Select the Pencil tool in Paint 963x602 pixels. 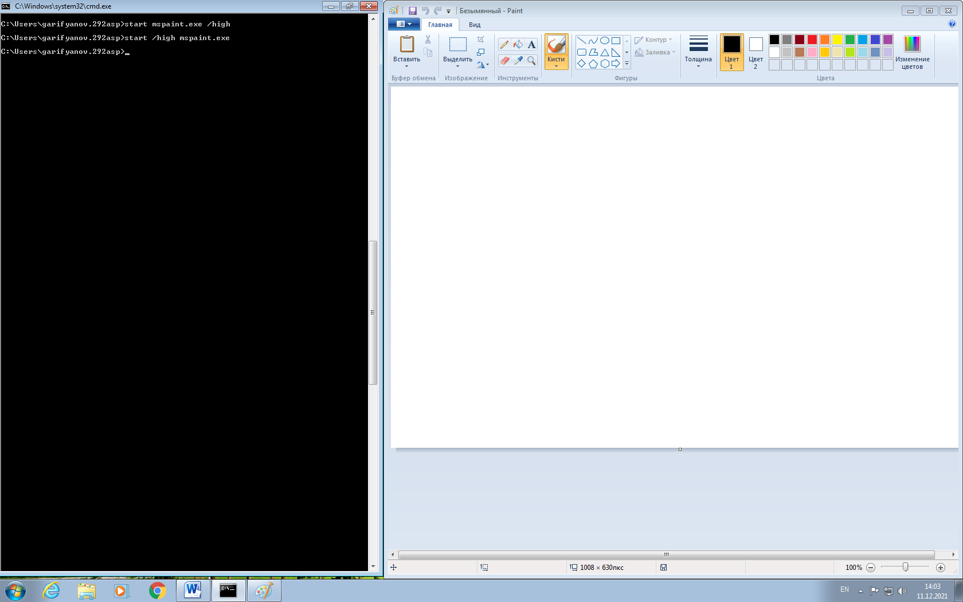click(x=504, y=45)
